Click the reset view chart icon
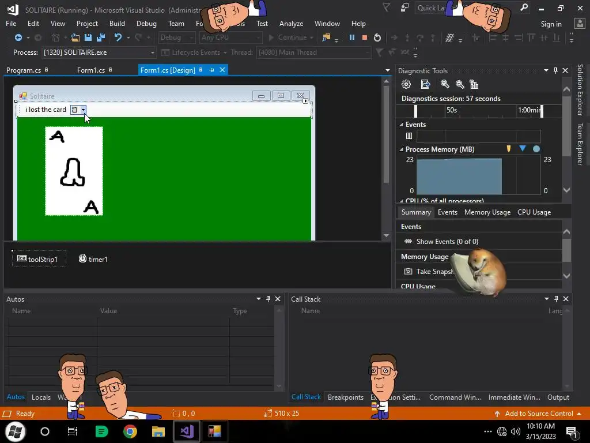 click(x=474, y=84)
